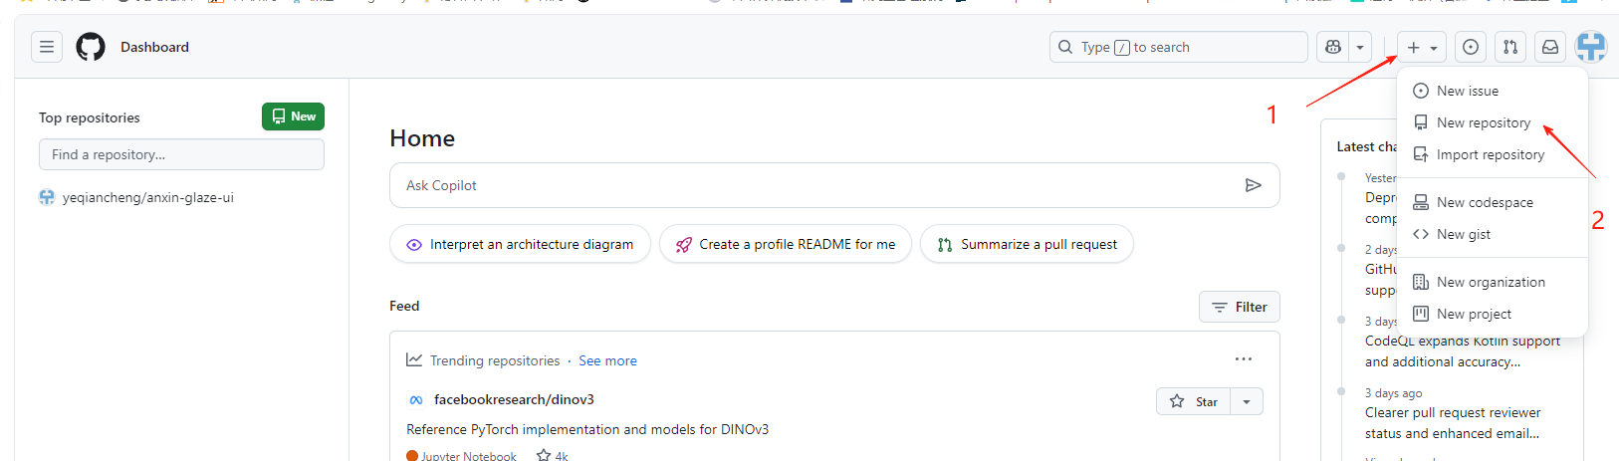Viewport: 1619px width, 461px height.
Task: Select New project from the menu
Action: pyautogui.click(x=1492, y=314)
